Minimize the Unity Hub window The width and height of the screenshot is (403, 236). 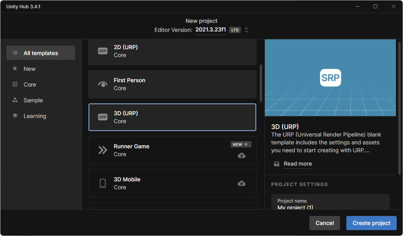pyautogui.click(x=357, y=6)
